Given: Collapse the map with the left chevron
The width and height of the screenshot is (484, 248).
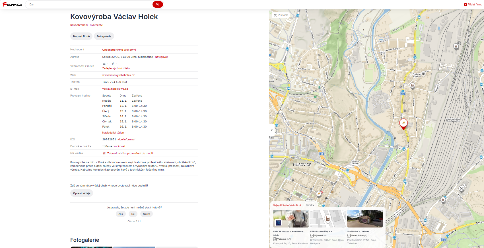Looking at the screenshot, I should (272, 130).
